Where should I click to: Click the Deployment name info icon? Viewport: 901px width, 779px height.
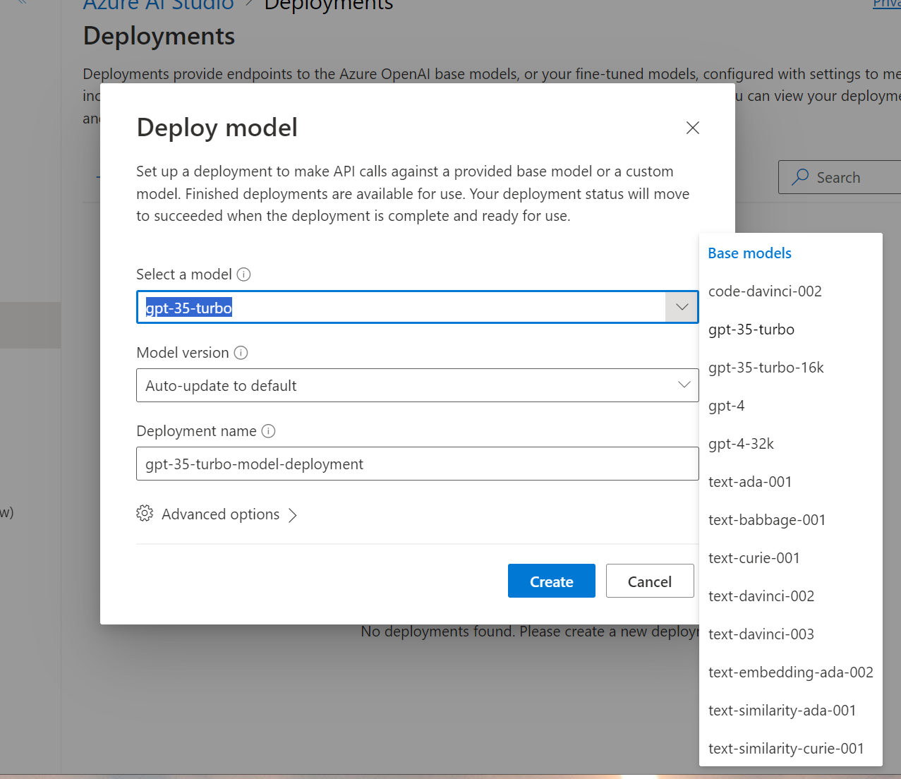tap(268, 431)
